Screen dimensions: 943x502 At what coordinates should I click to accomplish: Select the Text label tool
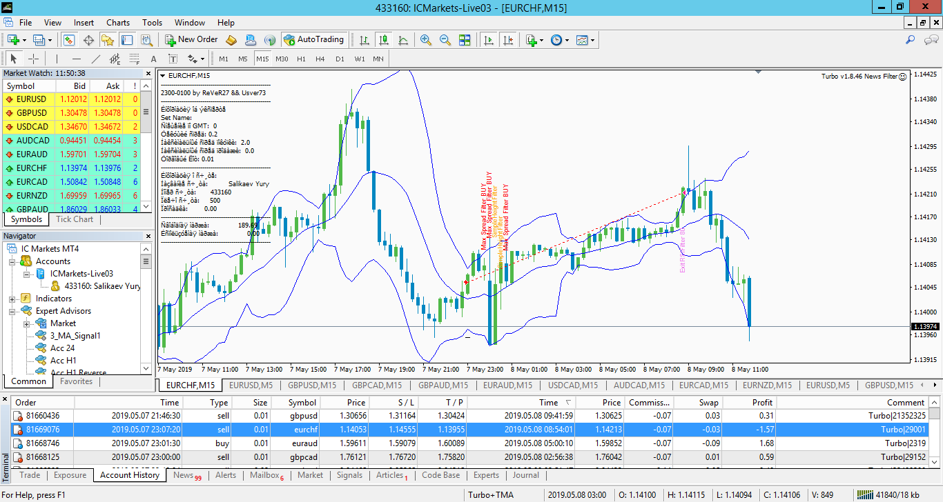tap(153, 59)
